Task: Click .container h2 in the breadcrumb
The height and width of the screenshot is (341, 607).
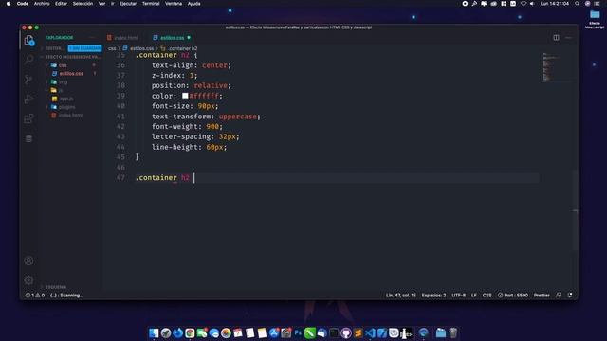Action: (x=183, y=48)
